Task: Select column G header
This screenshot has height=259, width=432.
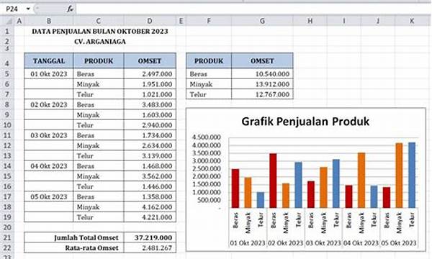Action: (x=262, y=21)
